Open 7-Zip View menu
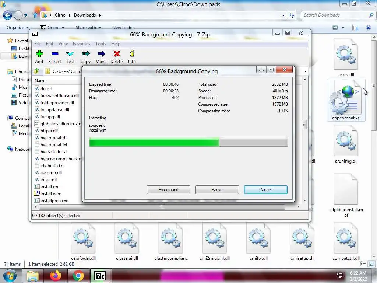The width and height of the screenshot is (377, 283). pos(63,44)
